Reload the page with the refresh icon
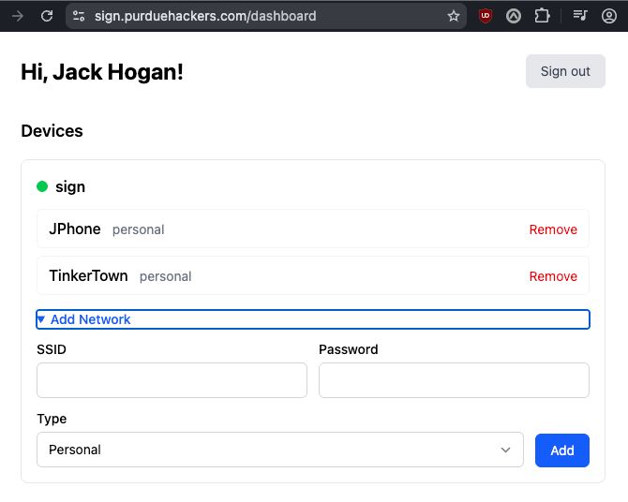 click(x=47, y=16)
